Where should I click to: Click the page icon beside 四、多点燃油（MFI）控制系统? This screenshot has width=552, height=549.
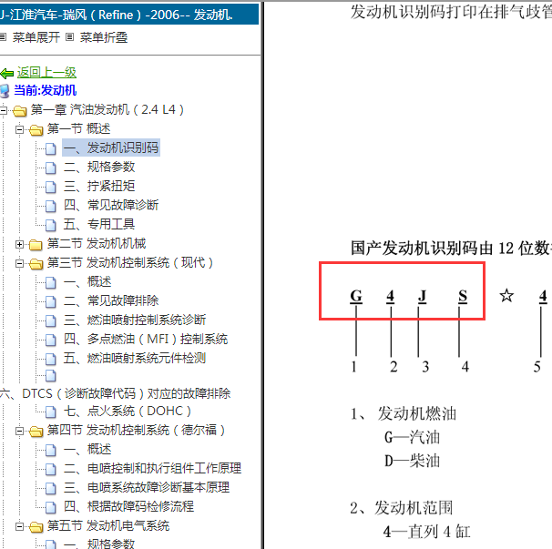click(51, 340)
